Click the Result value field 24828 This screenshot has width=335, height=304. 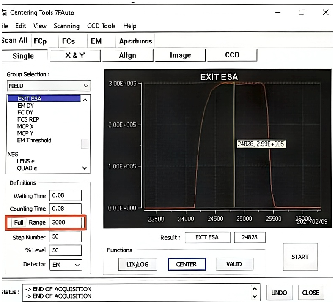point(250,237)
